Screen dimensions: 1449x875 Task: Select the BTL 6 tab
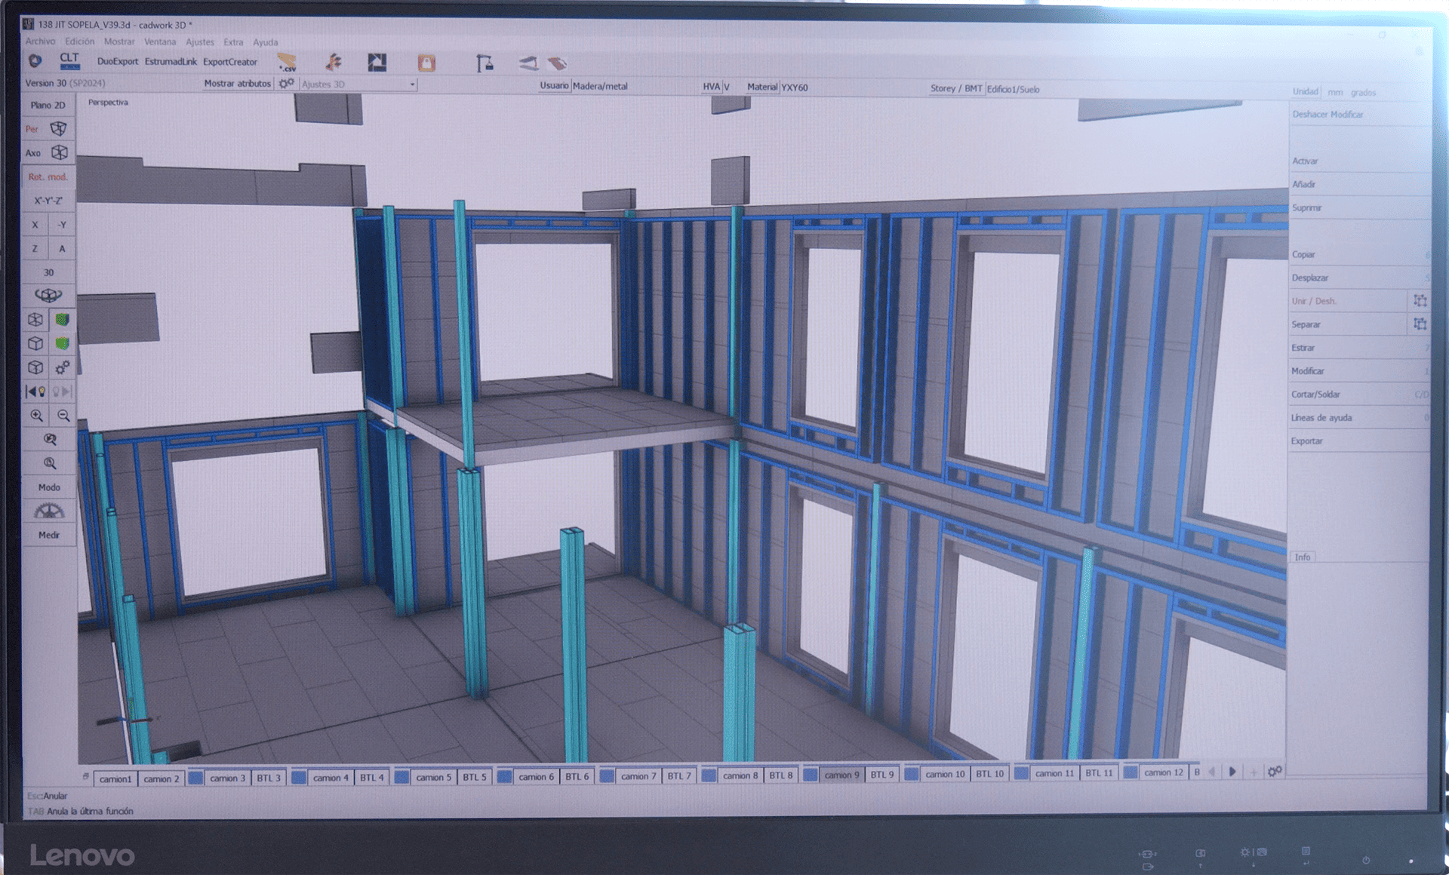coord(577,776)
